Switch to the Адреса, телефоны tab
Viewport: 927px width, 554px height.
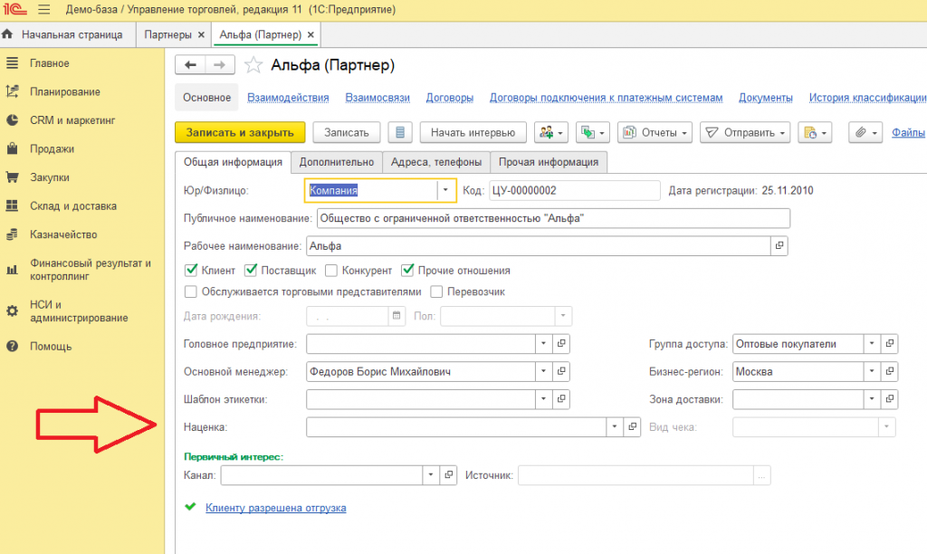tap(436, 162)
